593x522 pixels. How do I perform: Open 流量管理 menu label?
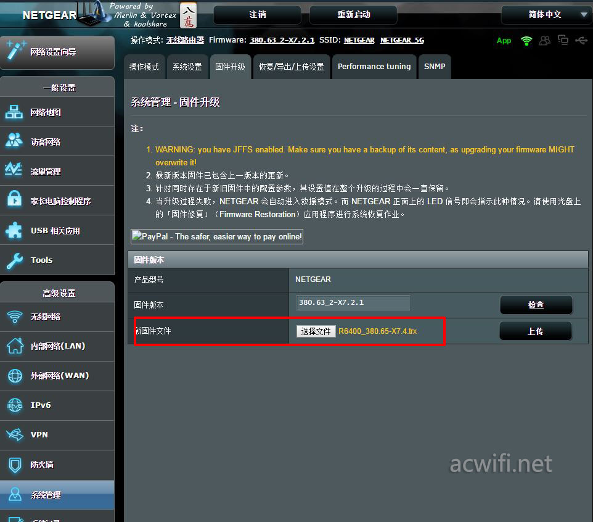[46, 172]
